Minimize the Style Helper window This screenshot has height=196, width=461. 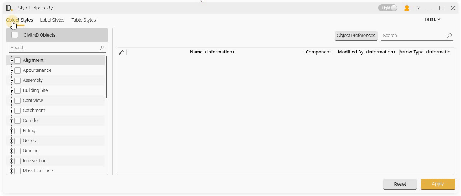click(x=430, y=8)
